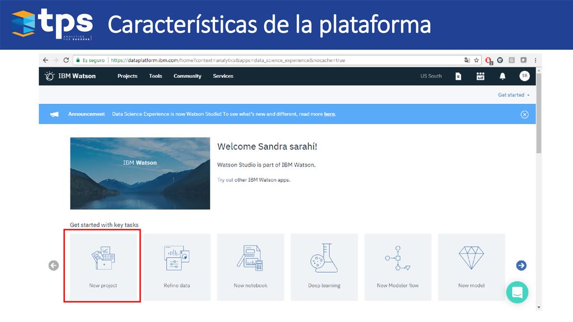Viewport: 573px width, 322px height.
Task: Create a New Modeler flow
Action: tap(398, 267)
